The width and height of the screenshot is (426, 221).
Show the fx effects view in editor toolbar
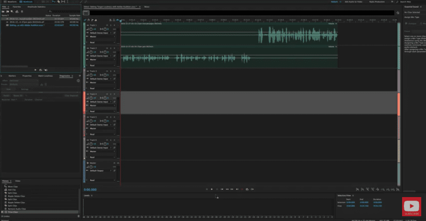click(88, 20)
